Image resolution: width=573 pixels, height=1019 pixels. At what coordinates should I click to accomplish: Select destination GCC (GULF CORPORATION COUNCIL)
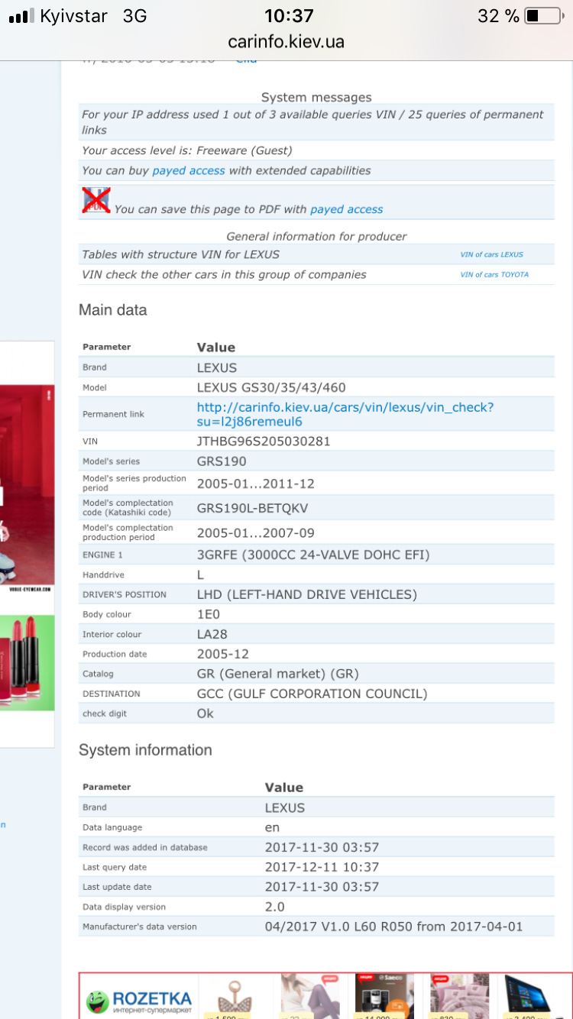tap(312, 694)
